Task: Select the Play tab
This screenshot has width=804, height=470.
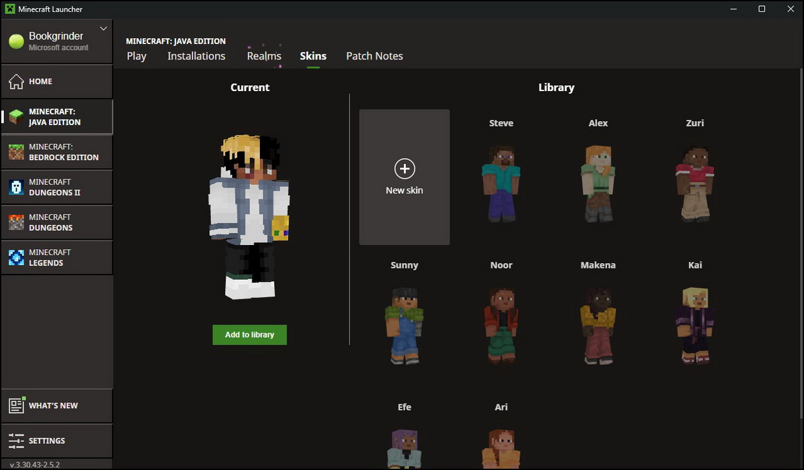Action: pyautogui.click(x=137, y=56)
